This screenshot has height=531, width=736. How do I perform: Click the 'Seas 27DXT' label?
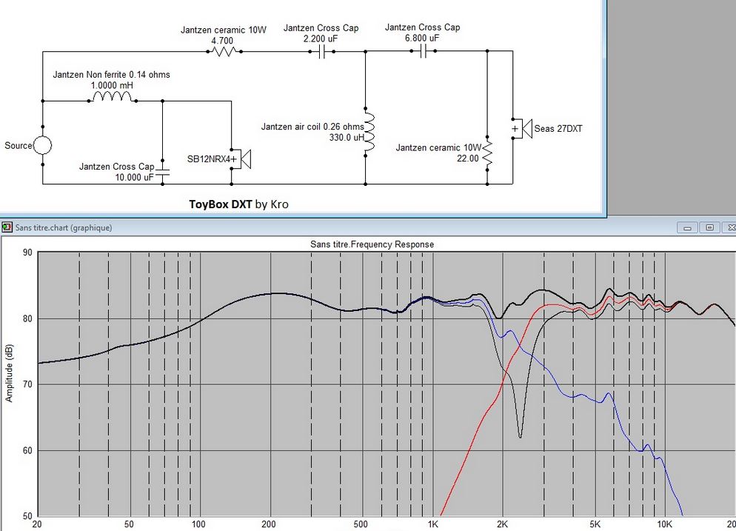tap(558, 129)
